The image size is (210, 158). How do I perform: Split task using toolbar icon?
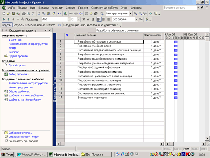[x=80, y=13]
